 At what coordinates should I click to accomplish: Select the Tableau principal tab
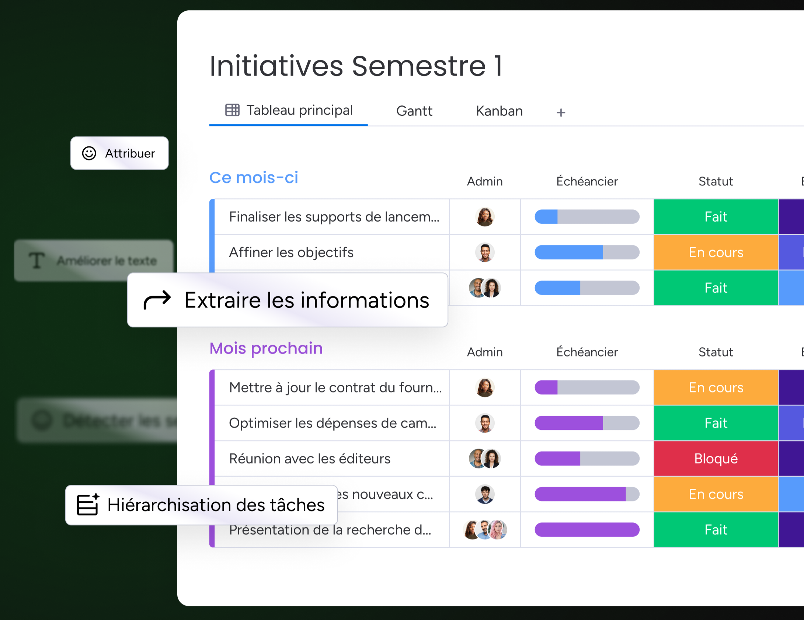(289, 110)
